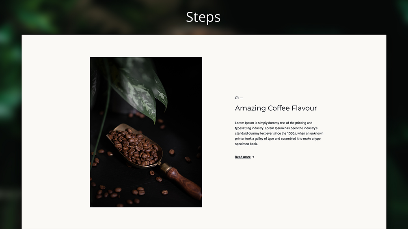Open the coffee scoop photo
The image size is (408, 229).
point(146,132)
